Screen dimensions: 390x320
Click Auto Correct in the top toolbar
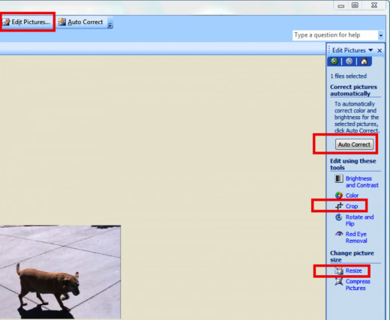81,22
